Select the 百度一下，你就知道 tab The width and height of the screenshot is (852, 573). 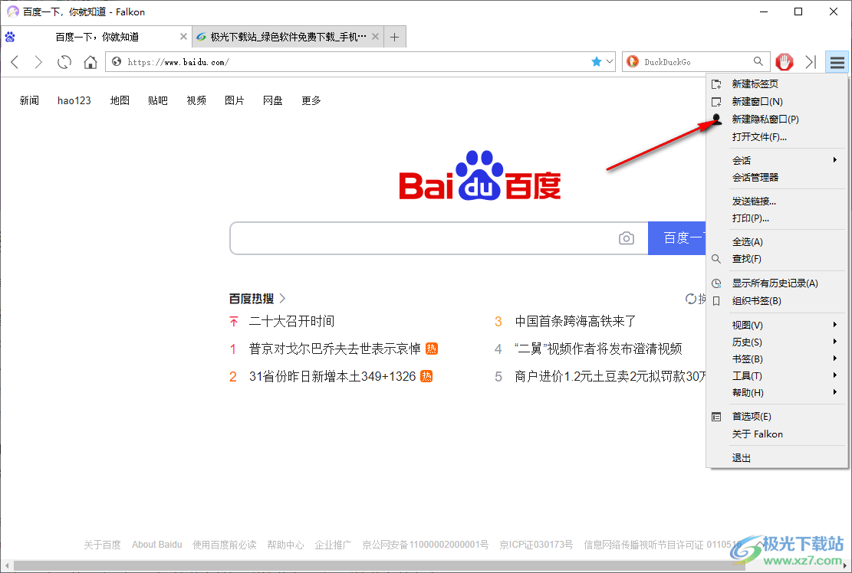click(x=96, y=37)
